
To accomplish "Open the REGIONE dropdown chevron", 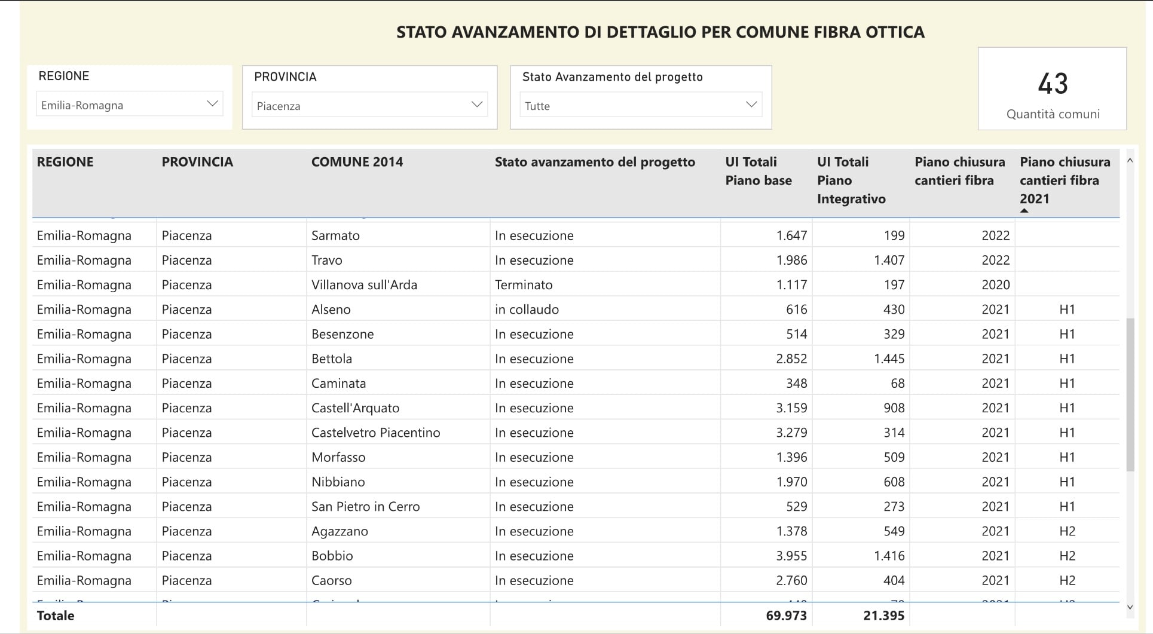I will pos(212,104).
